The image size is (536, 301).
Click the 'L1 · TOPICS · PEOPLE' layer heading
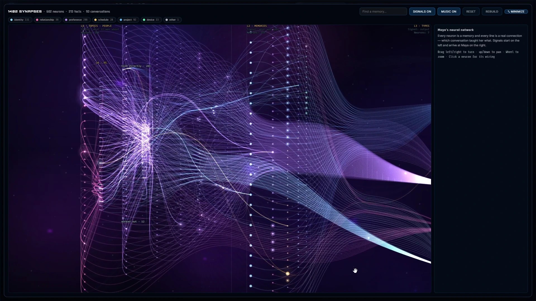(96, 26)
